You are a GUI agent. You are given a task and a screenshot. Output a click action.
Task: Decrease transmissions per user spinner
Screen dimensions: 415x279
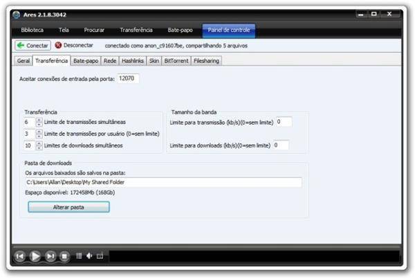(x=39, y=136)
